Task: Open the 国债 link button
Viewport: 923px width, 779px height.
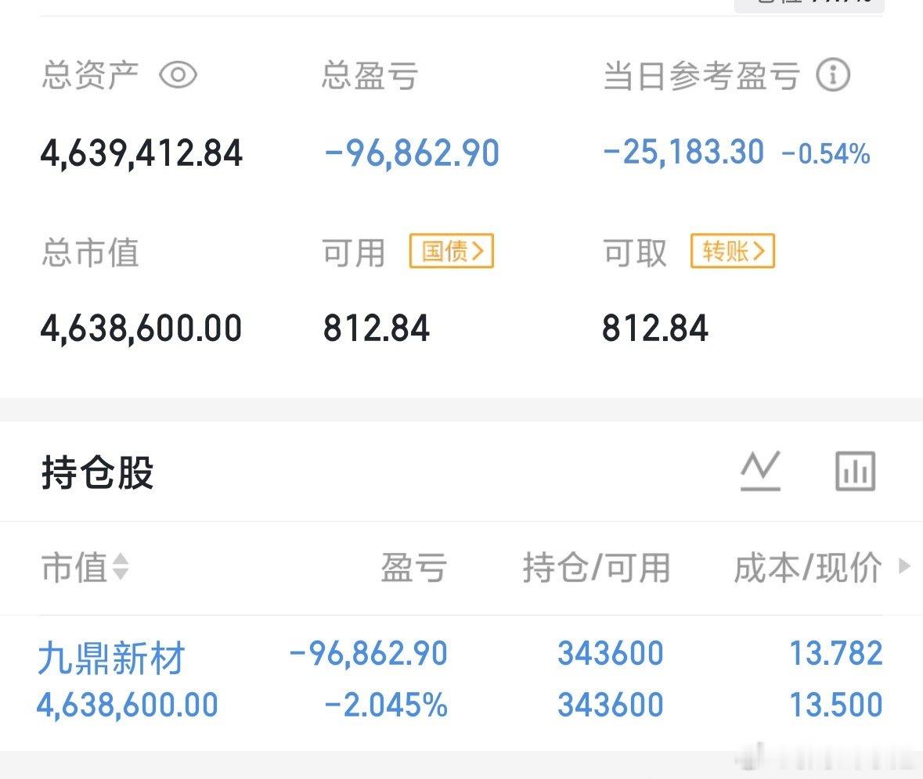Action: coord(452,252)
